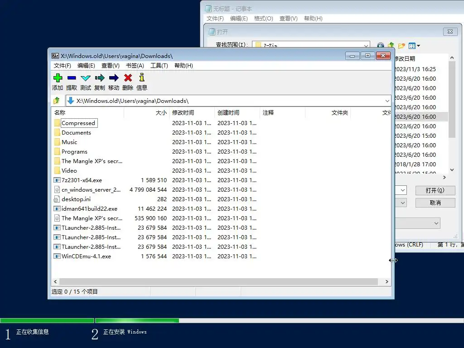
Task: Expand the look-in (查找范围) combo box
Action: pyautogui.click(x=366, y=46)
